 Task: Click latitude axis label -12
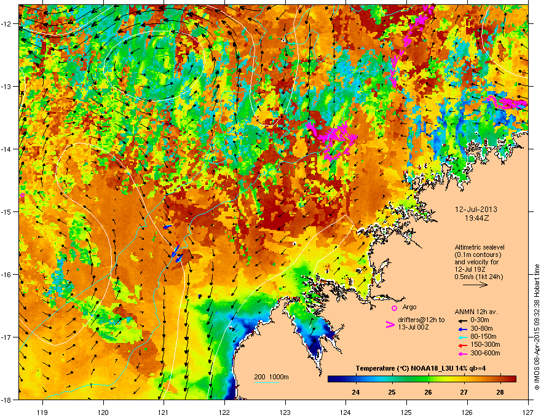coord(6,24)
